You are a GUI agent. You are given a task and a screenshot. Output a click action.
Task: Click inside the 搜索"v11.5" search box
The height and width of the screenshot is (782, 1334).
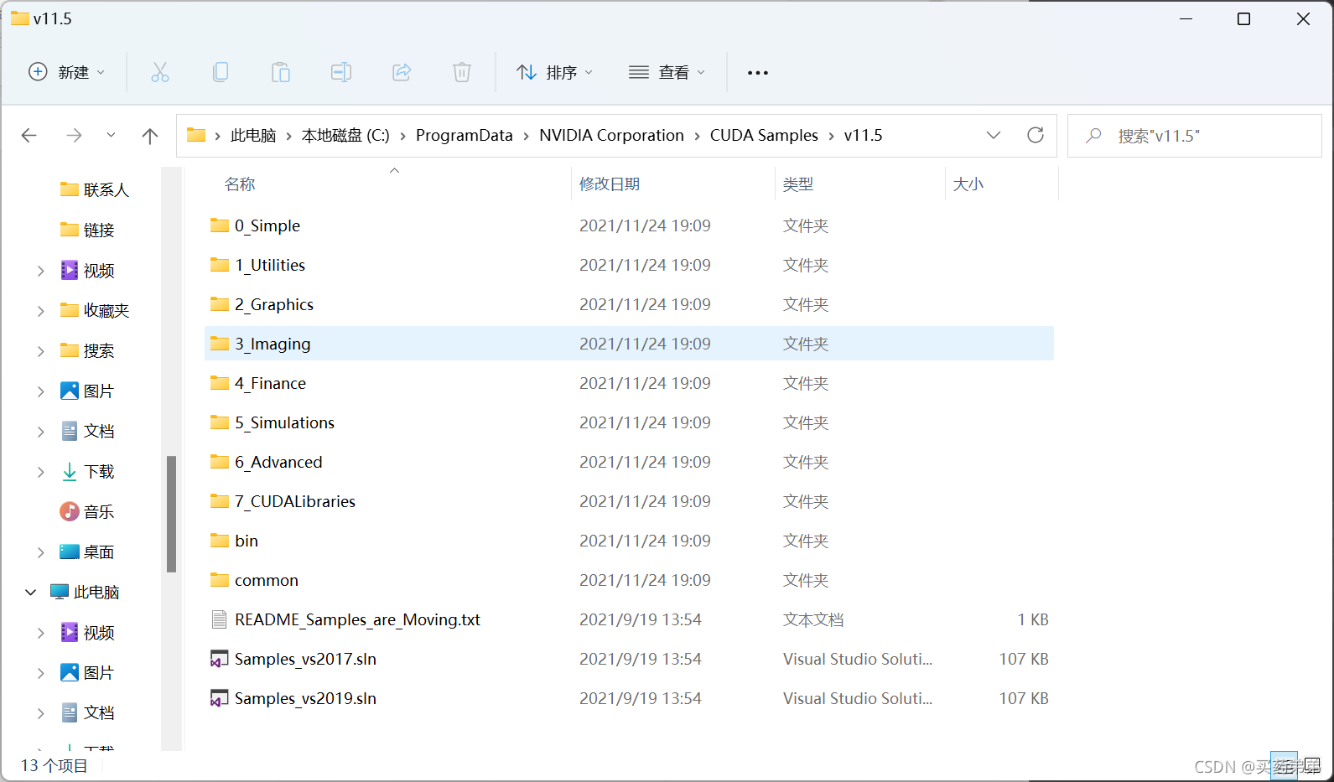[x=1194, y=135]
